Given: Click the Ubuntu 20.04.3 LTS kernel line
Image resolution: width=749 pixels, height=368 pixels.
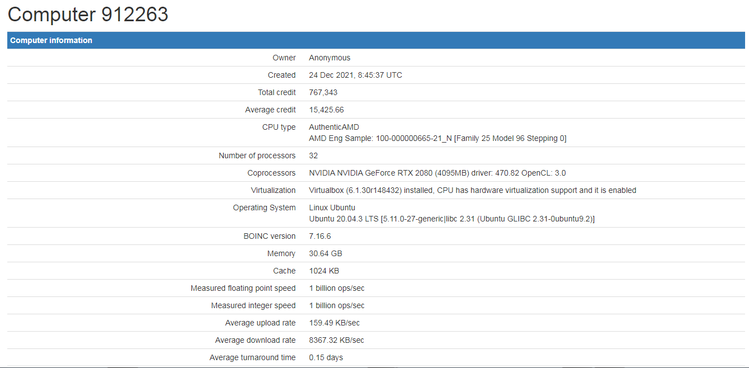Looking at the screenshot, I should (x=452, y=219).
